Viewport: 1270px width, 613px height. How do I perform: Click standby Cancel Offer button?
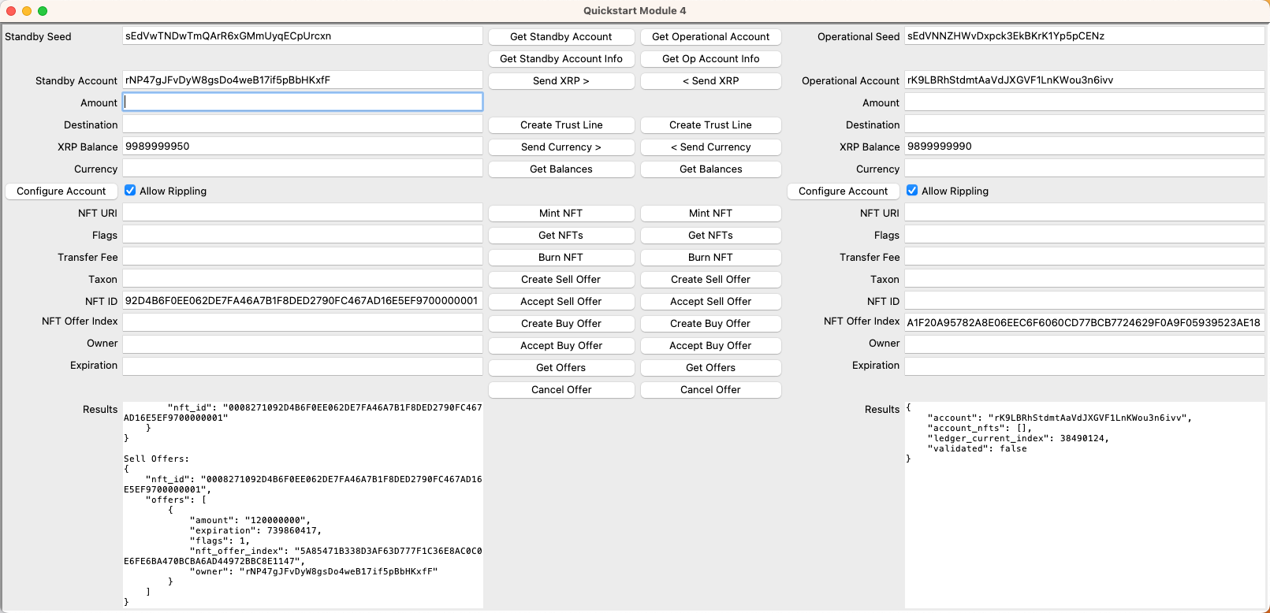(561, 390)
